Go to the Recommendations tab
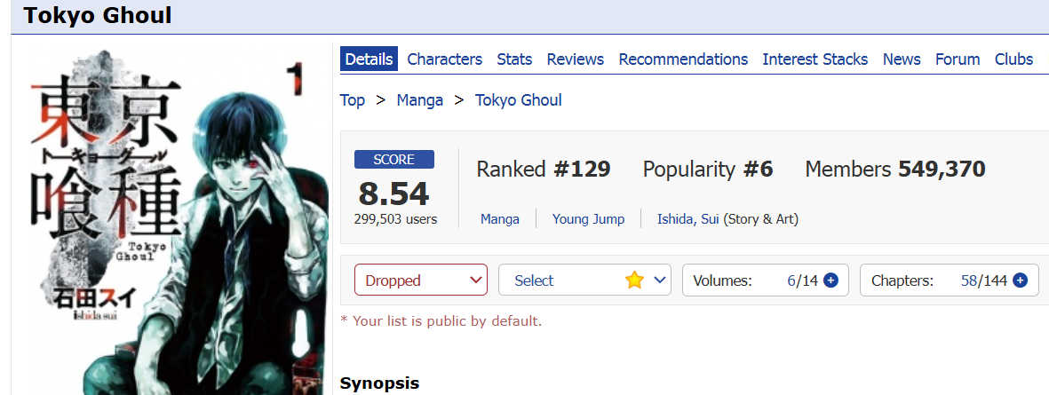Screen dimensions: 1049x395 (683, 59)
